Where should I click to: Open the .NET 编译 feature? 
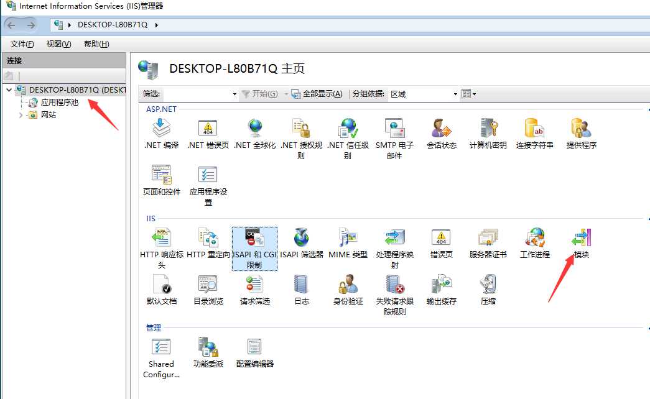tap(161, 134)
